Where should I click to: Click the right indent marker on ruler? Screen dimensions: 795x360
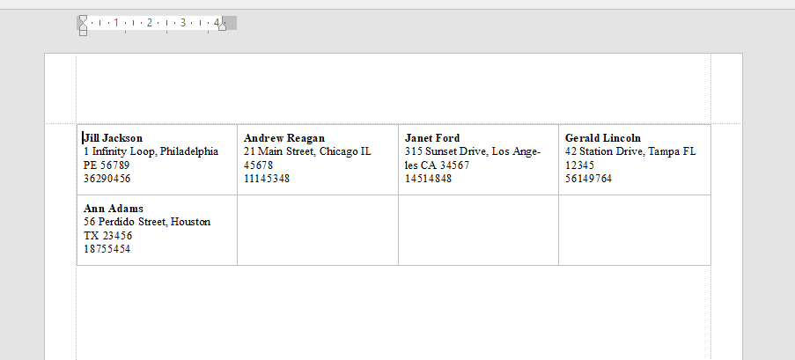(222, 27)
